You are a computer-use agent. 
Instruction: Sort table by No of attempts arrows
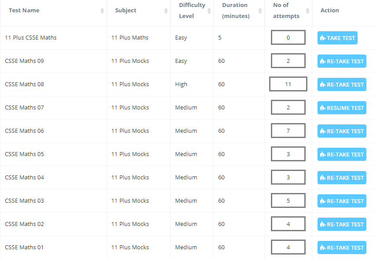307,11
